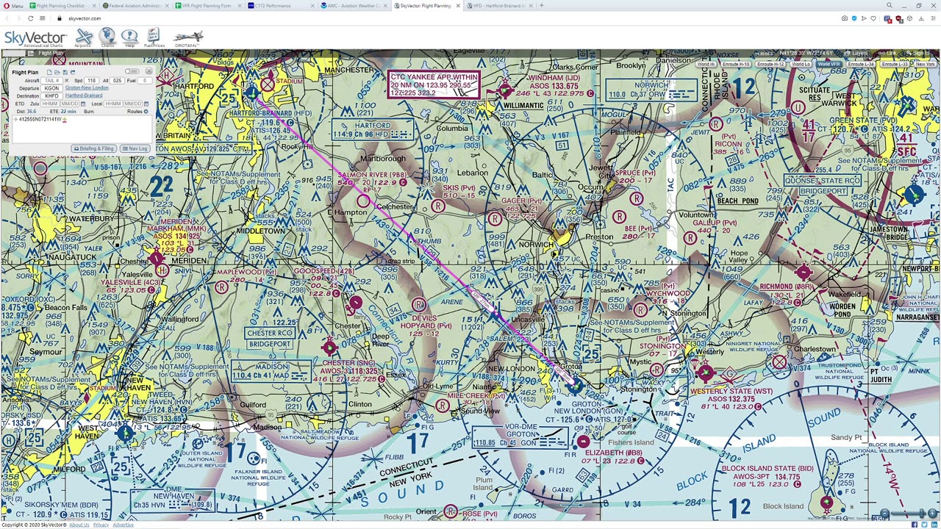Open the Opera Menu button
This screenshot has width=941, height=529.
coord(13,5)
